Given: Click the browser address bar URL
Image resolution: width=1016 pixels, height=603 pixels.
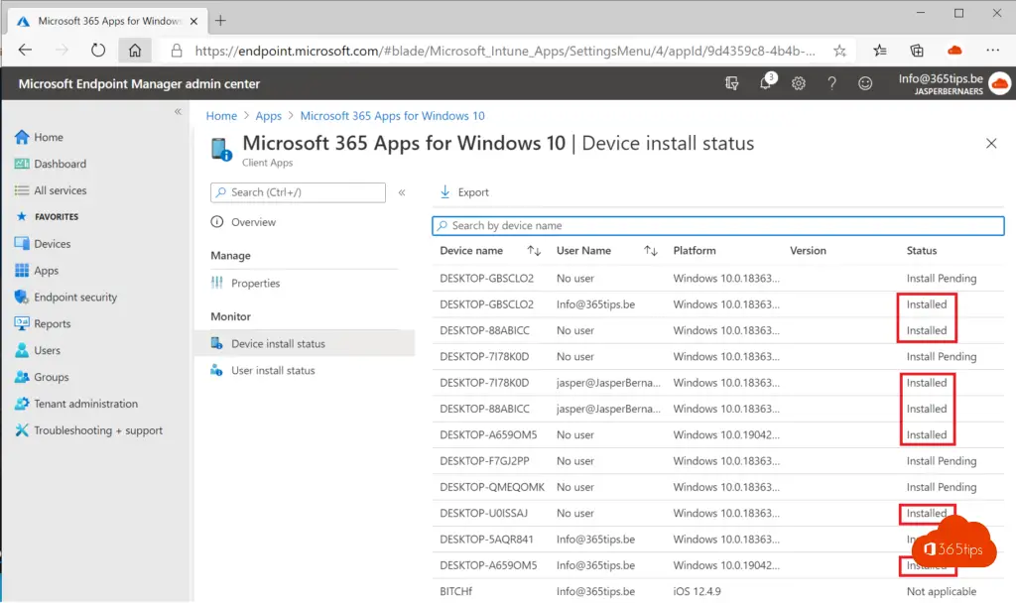Looking at the screenshot, I should 505,51.
